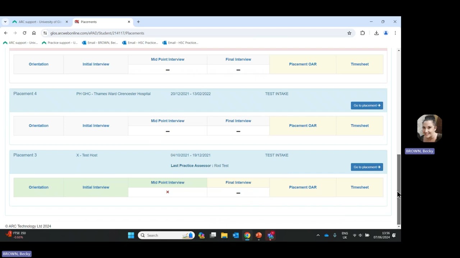Open Initial Interview for Placement 3

coord(96,187)
